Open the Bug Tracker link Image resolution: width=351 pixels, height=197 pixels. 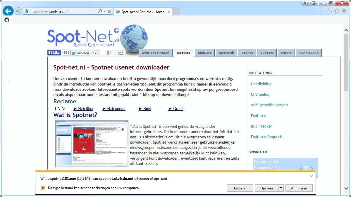(x=261, y=126)
